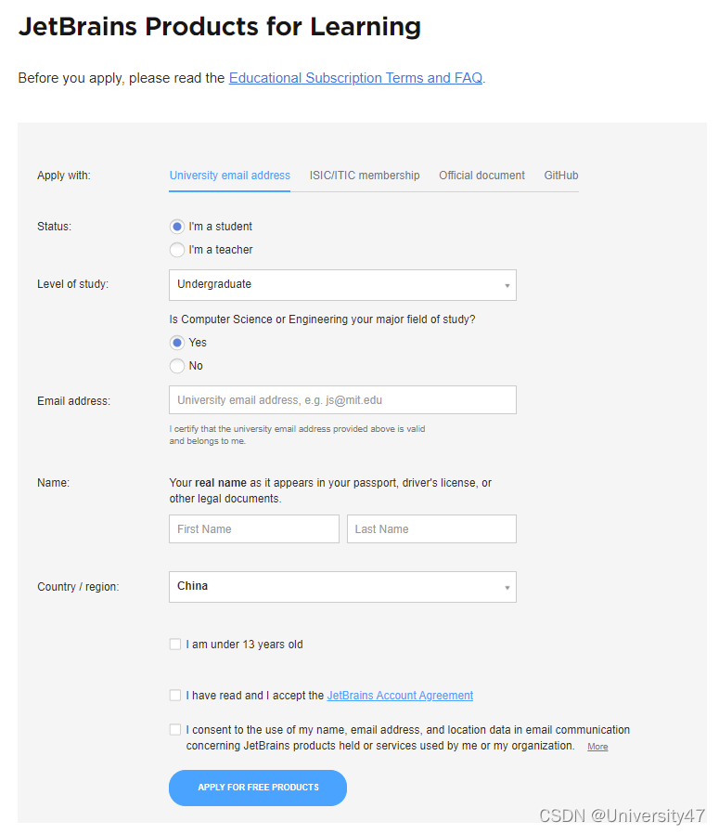This screenshot has height=834, width=719.
Task: Open Educational Subscription Terms and FAQ link
Action: (355, 78)
